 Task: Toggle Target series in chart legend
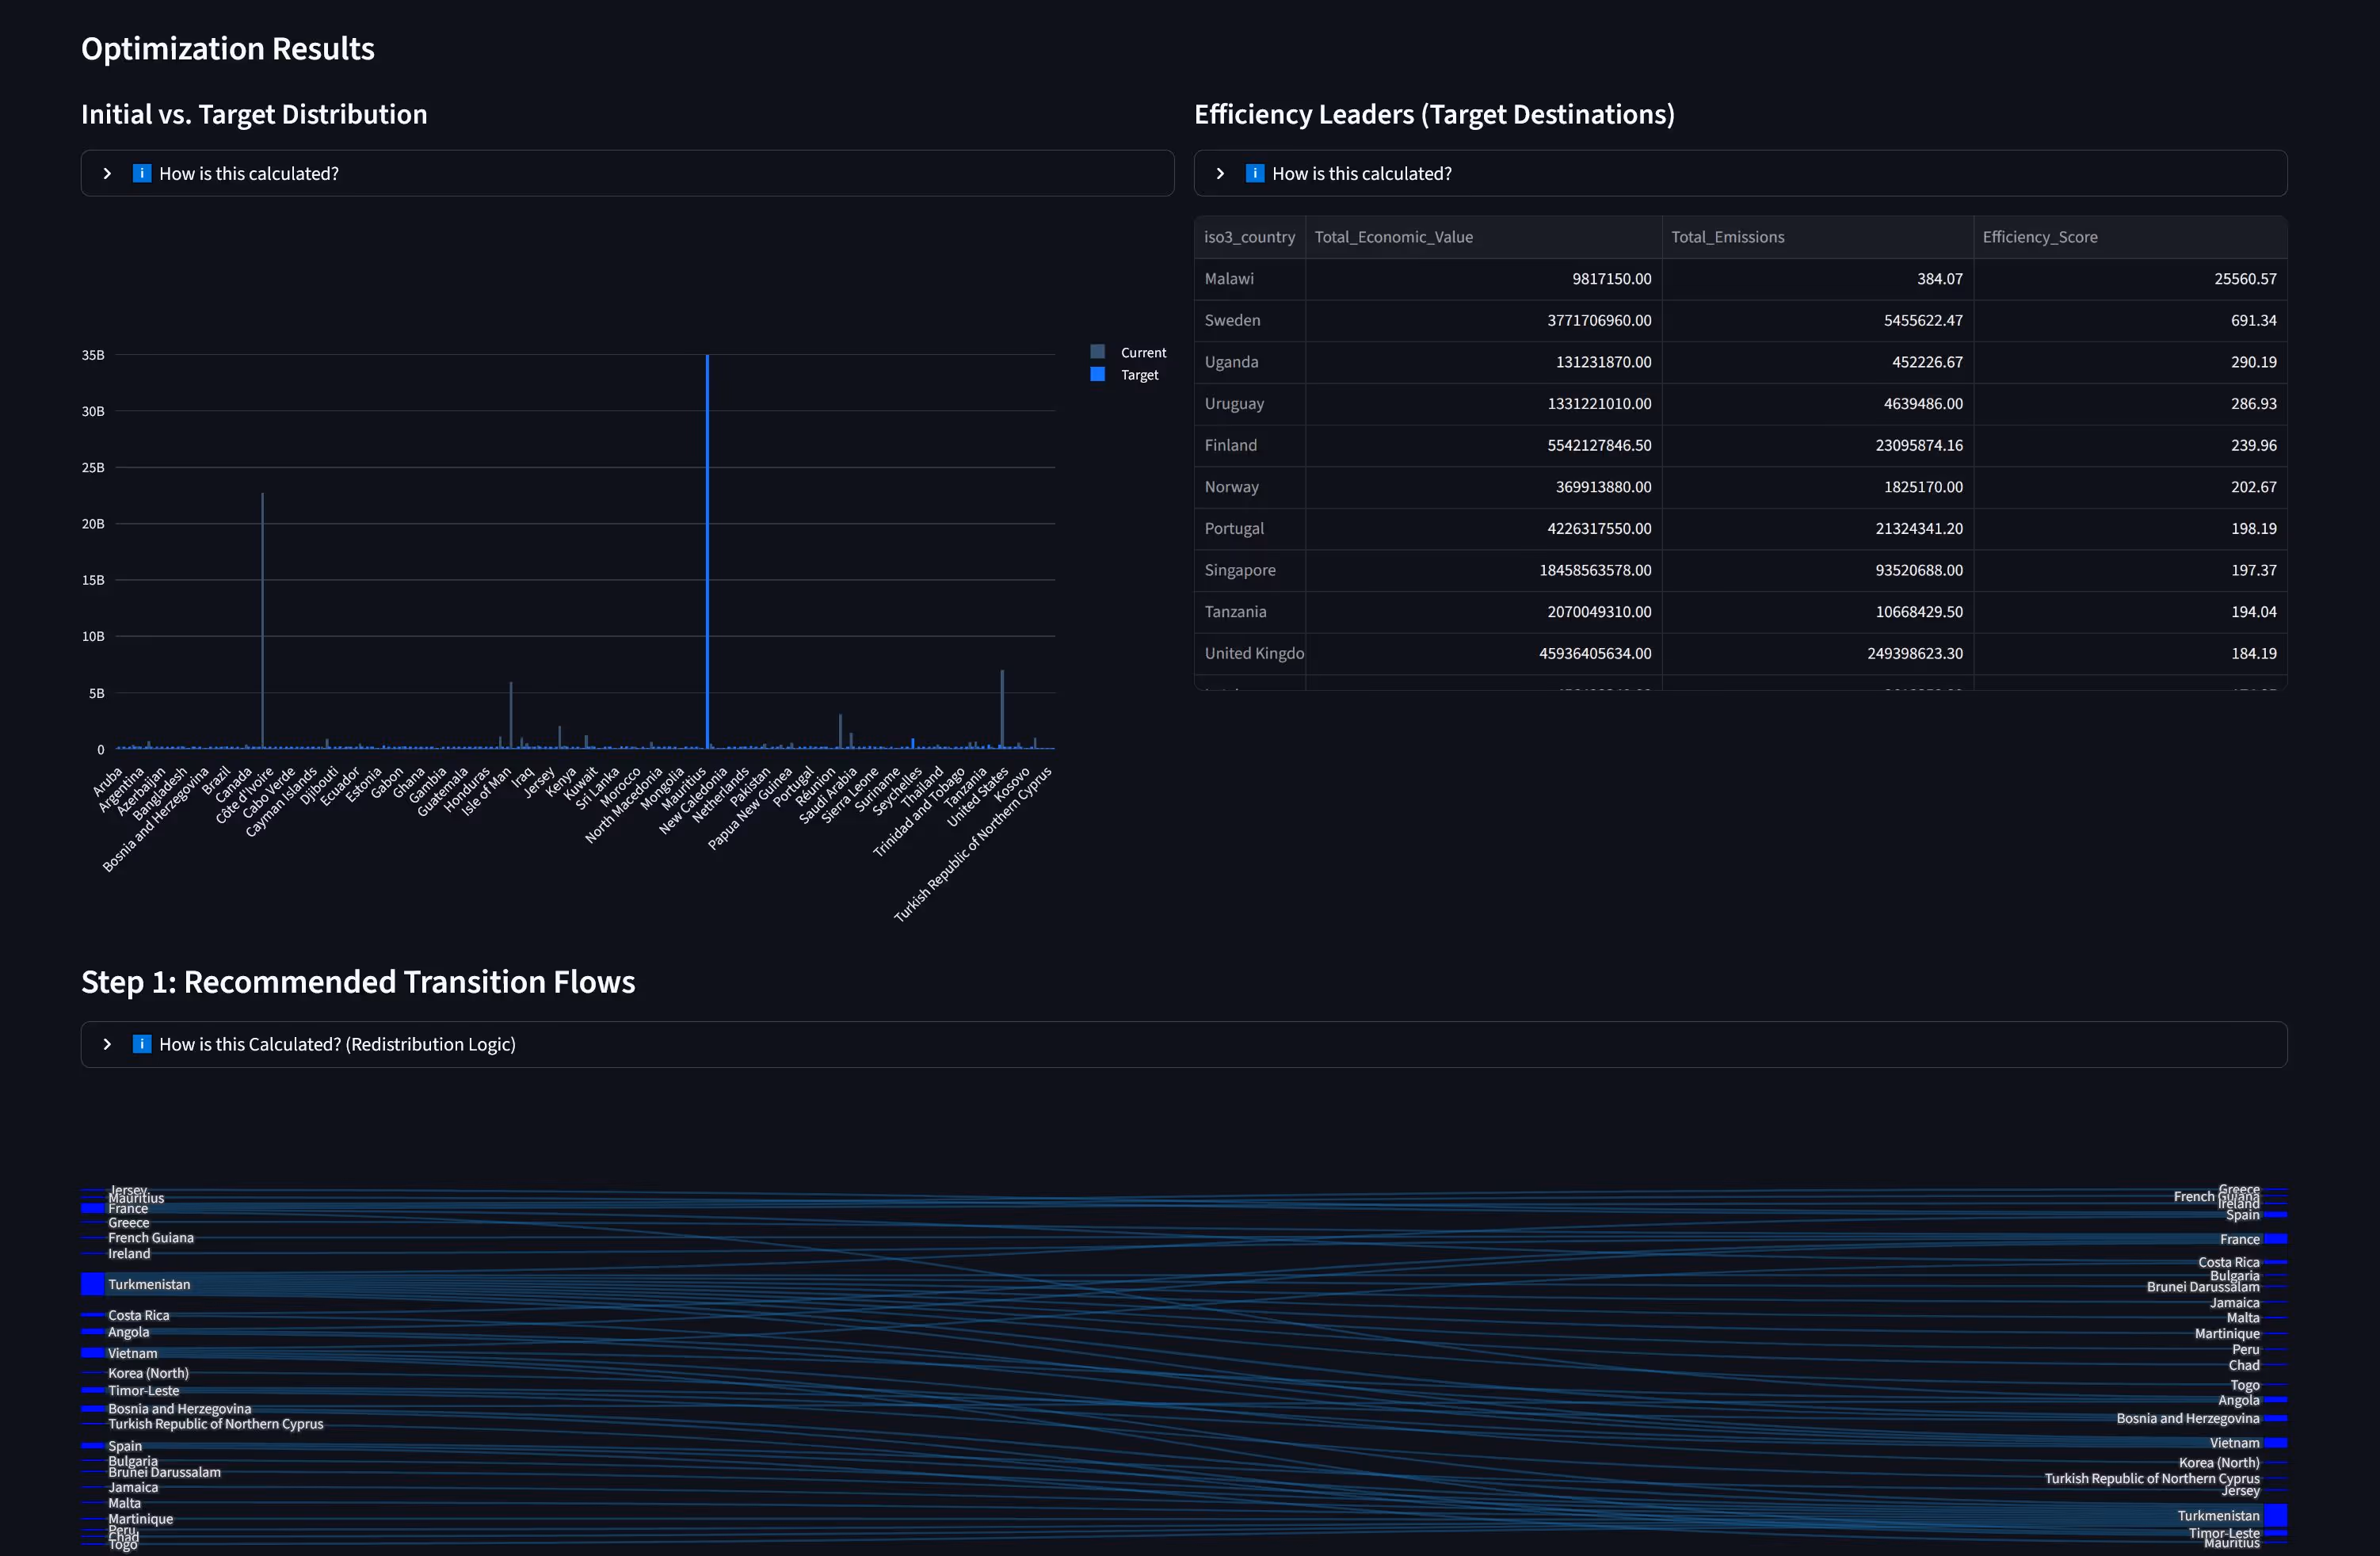(x=1139, y=375)
